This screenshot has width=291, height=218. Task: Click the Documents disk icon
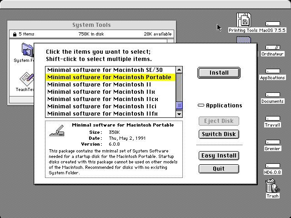point(272,95)
